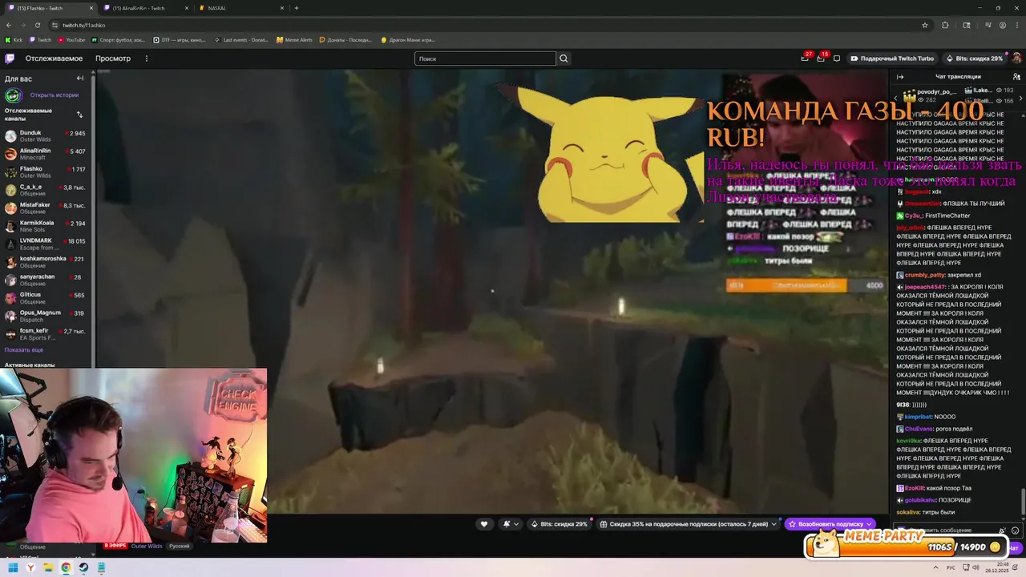Open Windows Start menu

click(x=13, y=567)
